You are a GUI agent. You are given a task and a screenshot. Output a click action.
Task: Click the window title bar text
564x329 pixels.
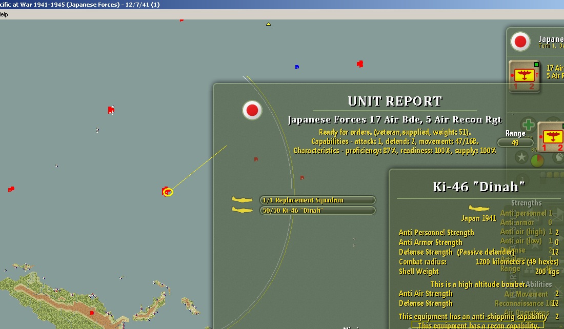[80, 4]
